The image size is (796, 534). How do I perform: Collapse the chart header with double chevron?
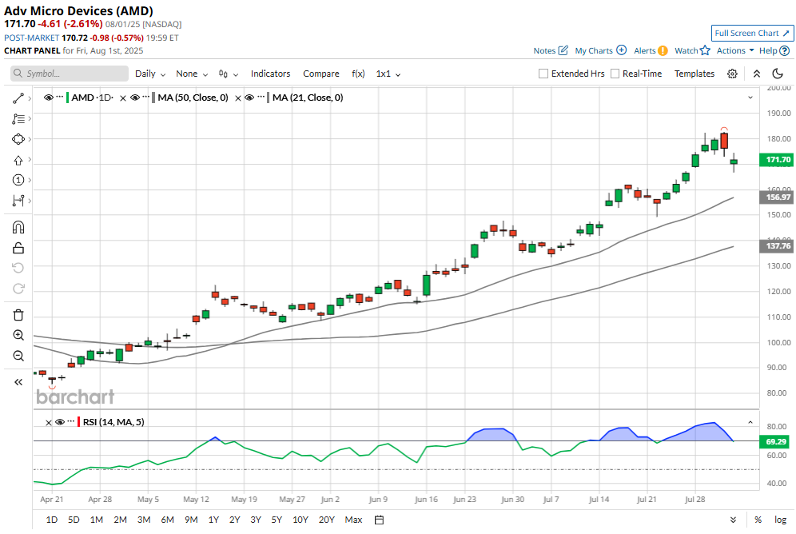pyautogui.click(x=756, y=74)
